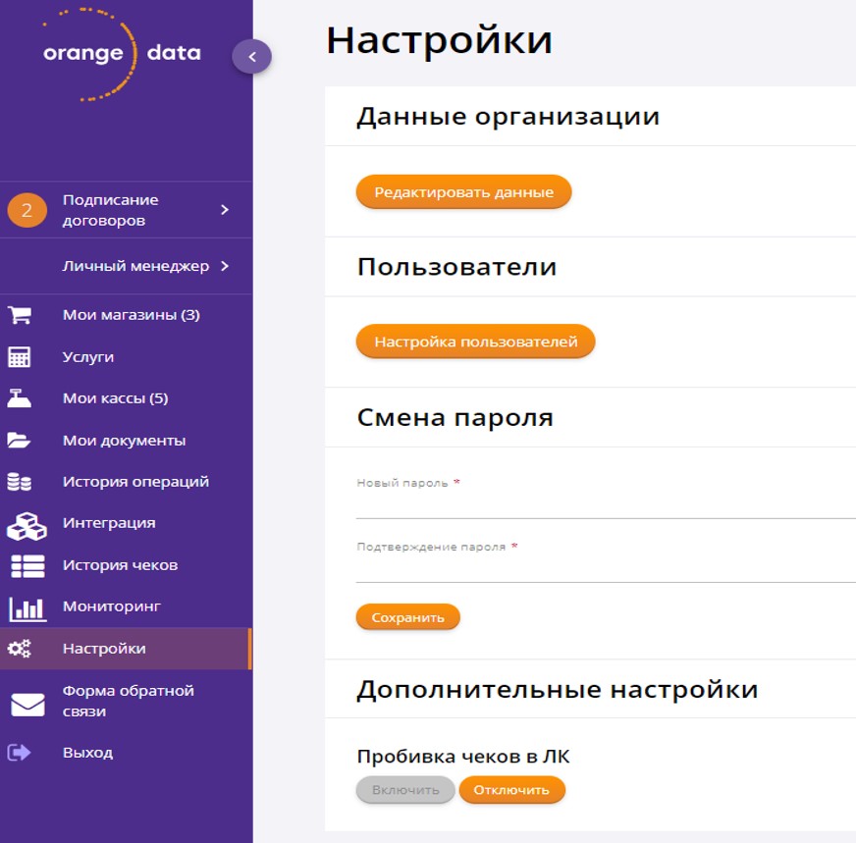Click the calculator icon beside Услуги

(x=20, y=357)
